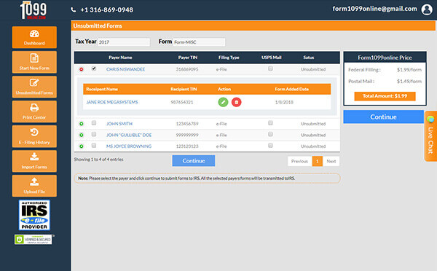Uncheck the Chris Niswandee payer checkbox

click(94, 68)
